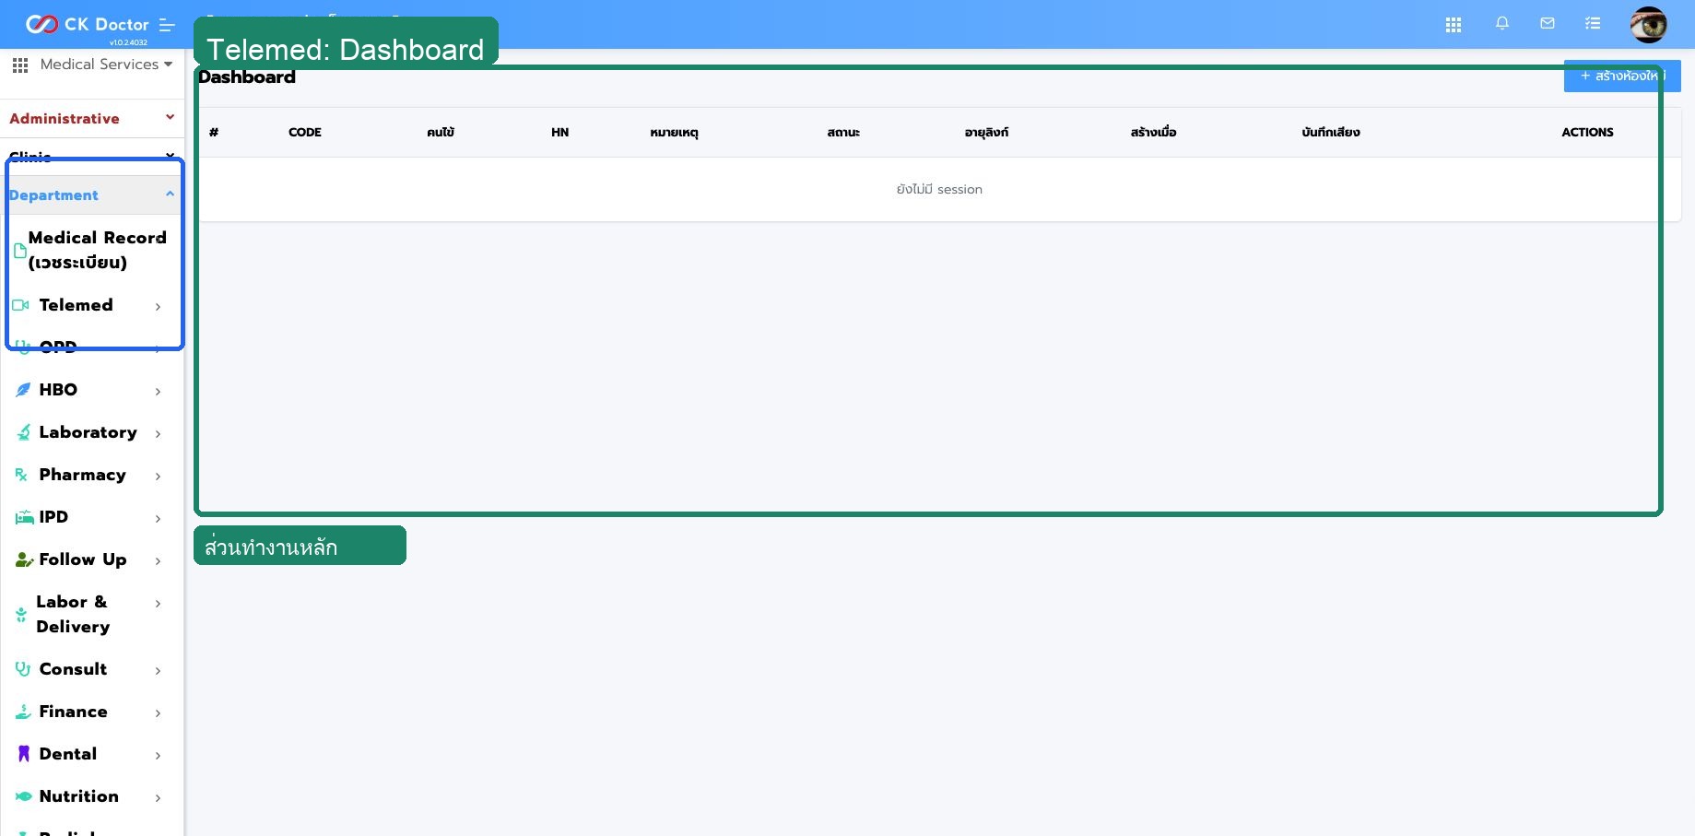The image size is (1695, 836).
Task: Click the HBO feather icon
Action: coord(23,390)
